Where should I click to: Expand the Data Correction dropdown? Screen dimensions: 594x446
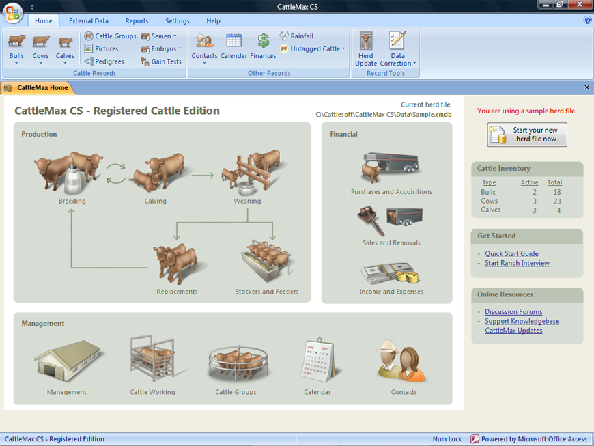point(414,64)
